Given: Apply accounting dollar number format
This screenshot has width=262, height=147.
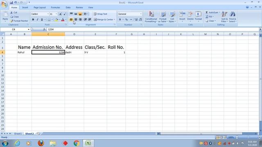Looking at the screenshot, I should (120, 20).
